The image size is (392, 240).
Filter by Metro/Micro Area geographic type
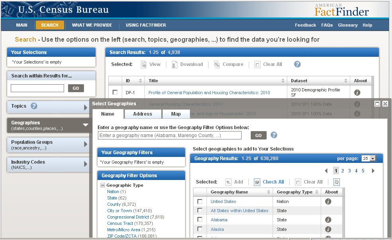tap(124, 230)
